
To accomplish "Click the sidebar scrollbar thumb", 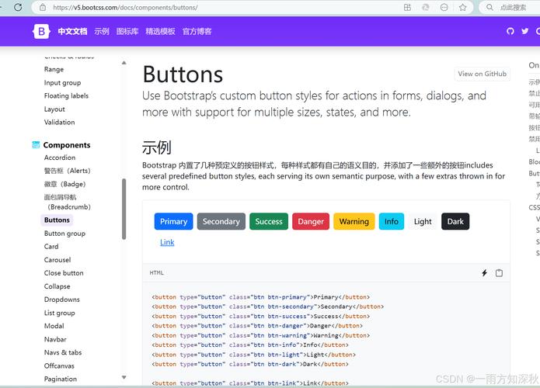I will click(124, 209).
